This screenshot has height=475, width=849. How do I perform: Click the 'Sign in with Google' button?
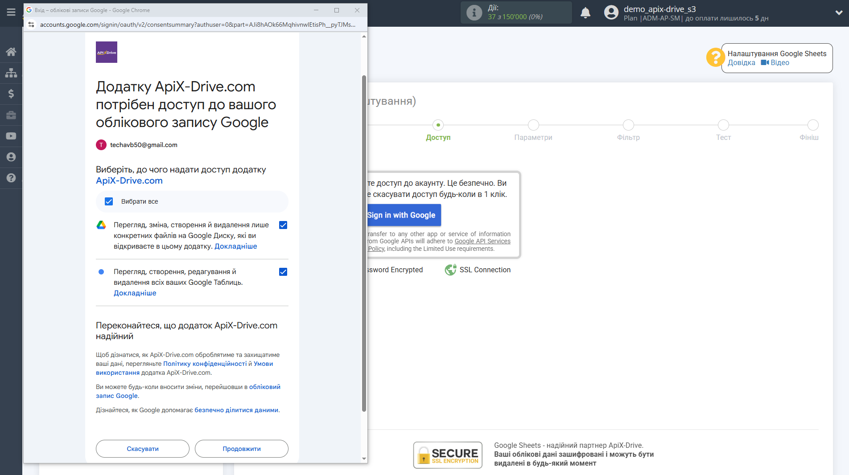[404, 215]
